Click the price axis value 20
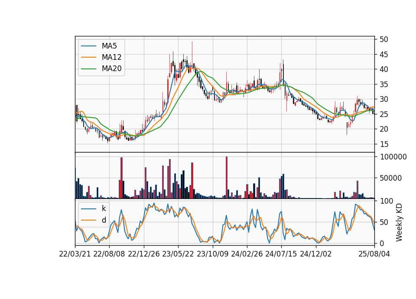The image size is (416, 299). [x=384, y=129]
